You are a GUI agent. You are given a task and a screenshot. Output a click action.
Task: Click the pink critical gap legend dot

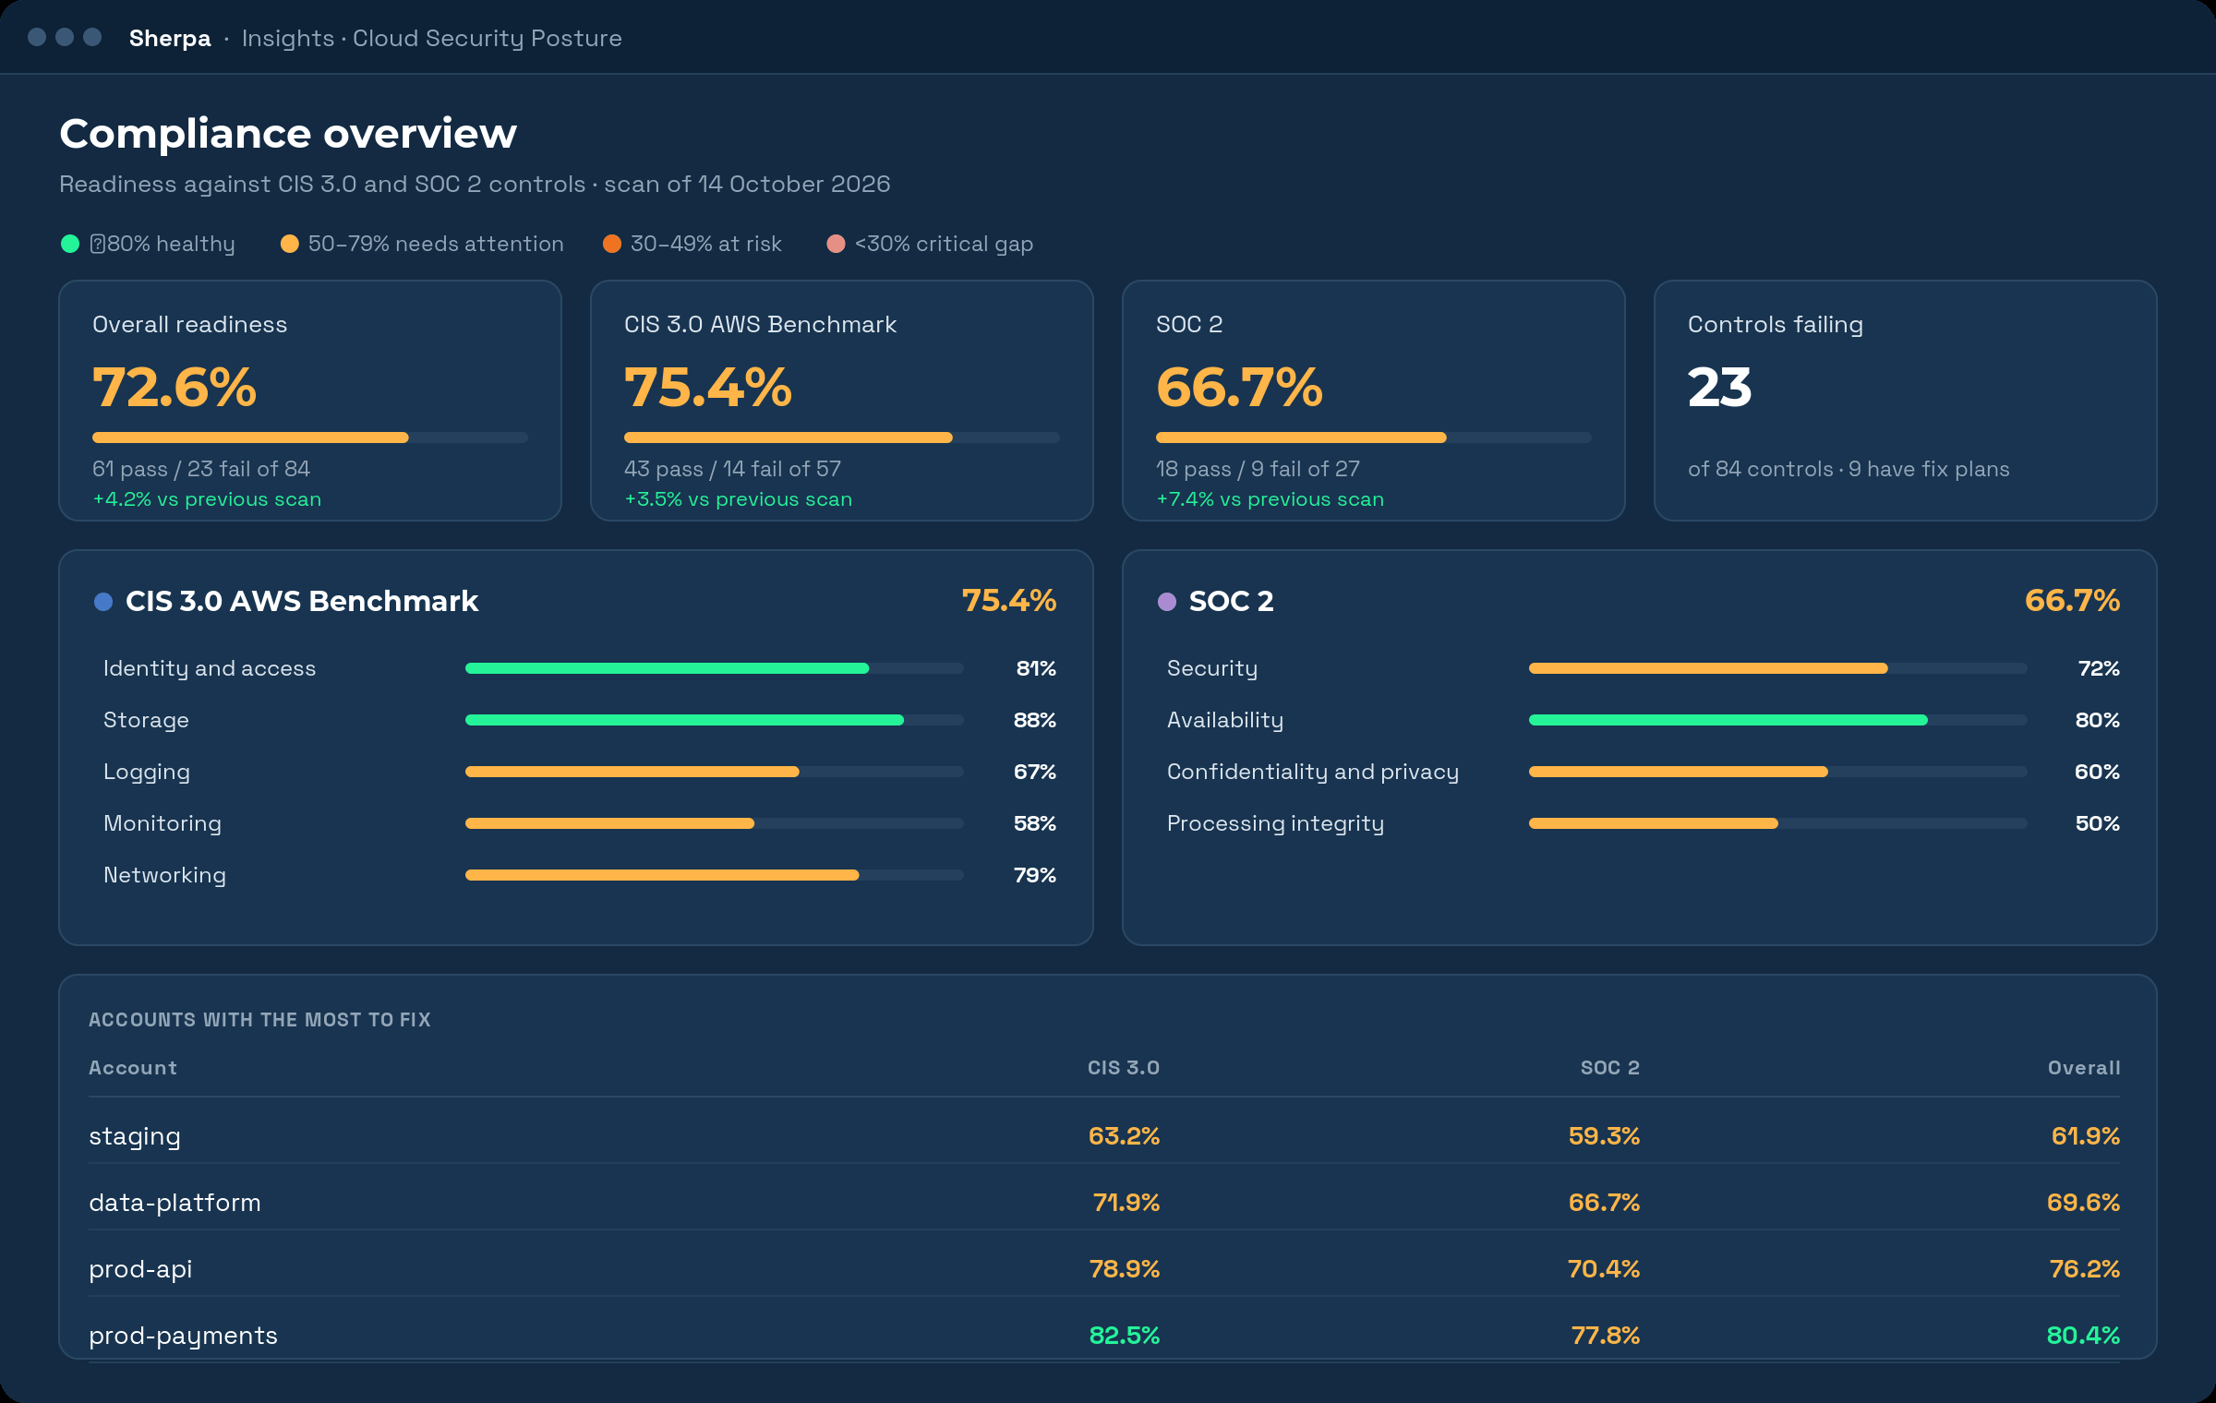[836, 244]
